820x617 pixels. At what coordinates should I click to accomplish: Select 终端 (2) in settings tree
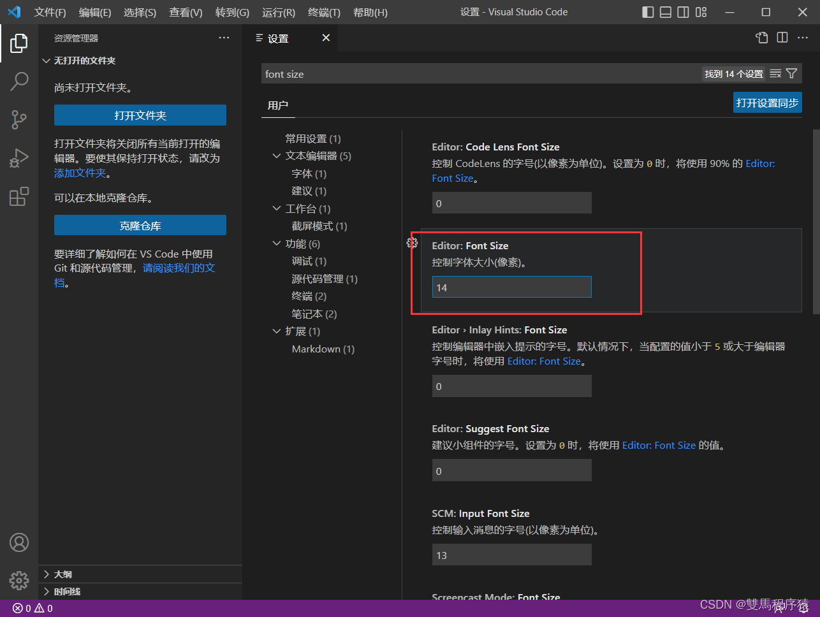point(309,296)
